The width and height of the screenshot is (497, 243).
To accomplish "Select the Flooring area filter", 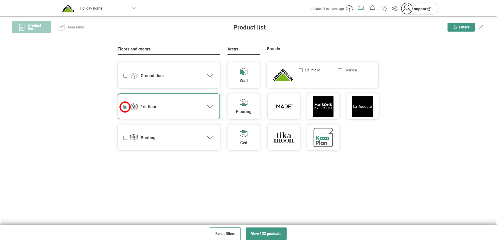I will (244, 106).
